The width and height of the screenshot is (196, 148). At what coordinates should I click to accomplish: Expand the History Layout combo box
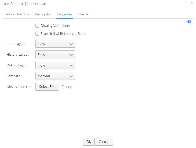coord(55,54)
